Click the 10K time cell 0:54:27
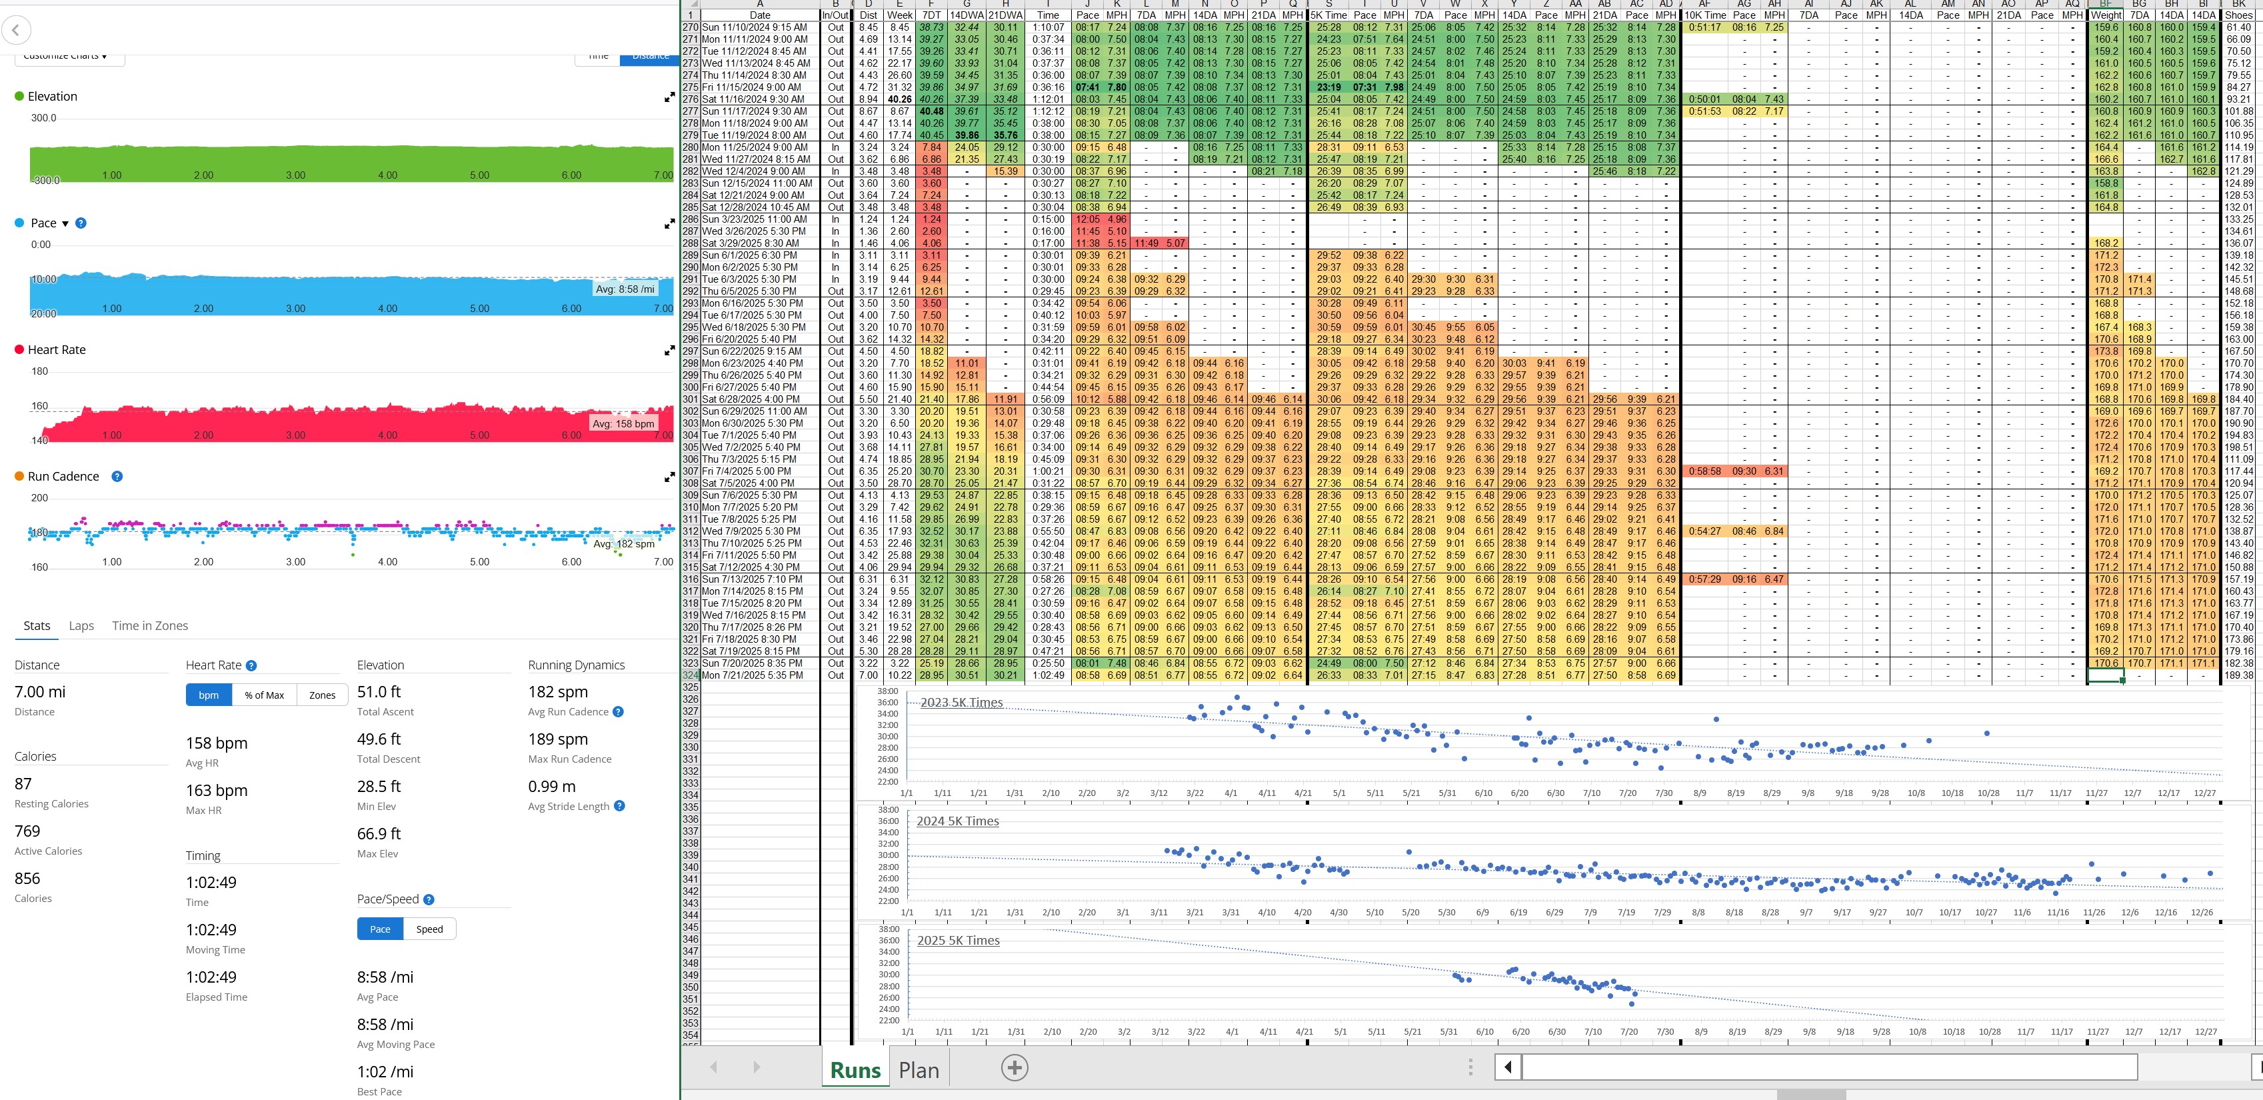The height and width of the screenshot is (1100, 2263). (1705, 531)
